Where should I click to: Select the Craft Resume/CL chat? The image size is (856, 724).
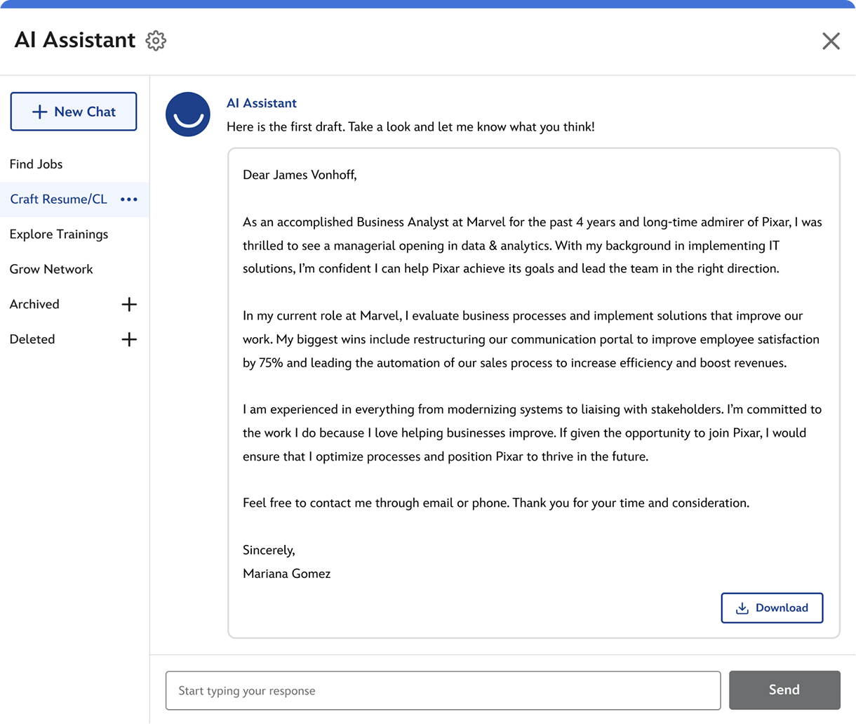[59, 199]
